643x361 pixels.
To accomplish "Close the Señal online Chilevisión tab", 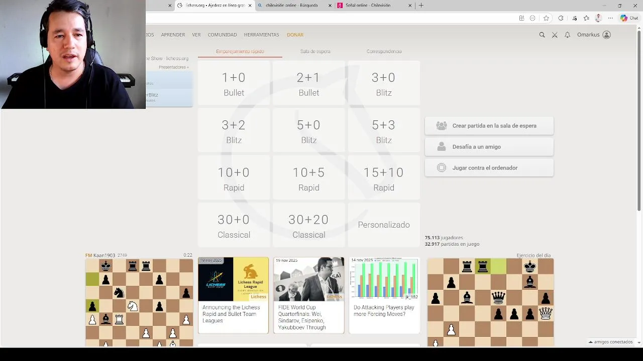I will point(410,6).
